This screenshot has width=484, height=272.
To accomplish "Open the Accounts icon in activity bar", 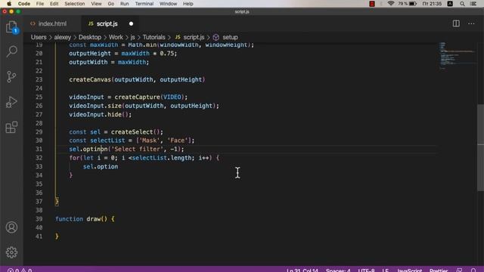I will tap(11, 227).
